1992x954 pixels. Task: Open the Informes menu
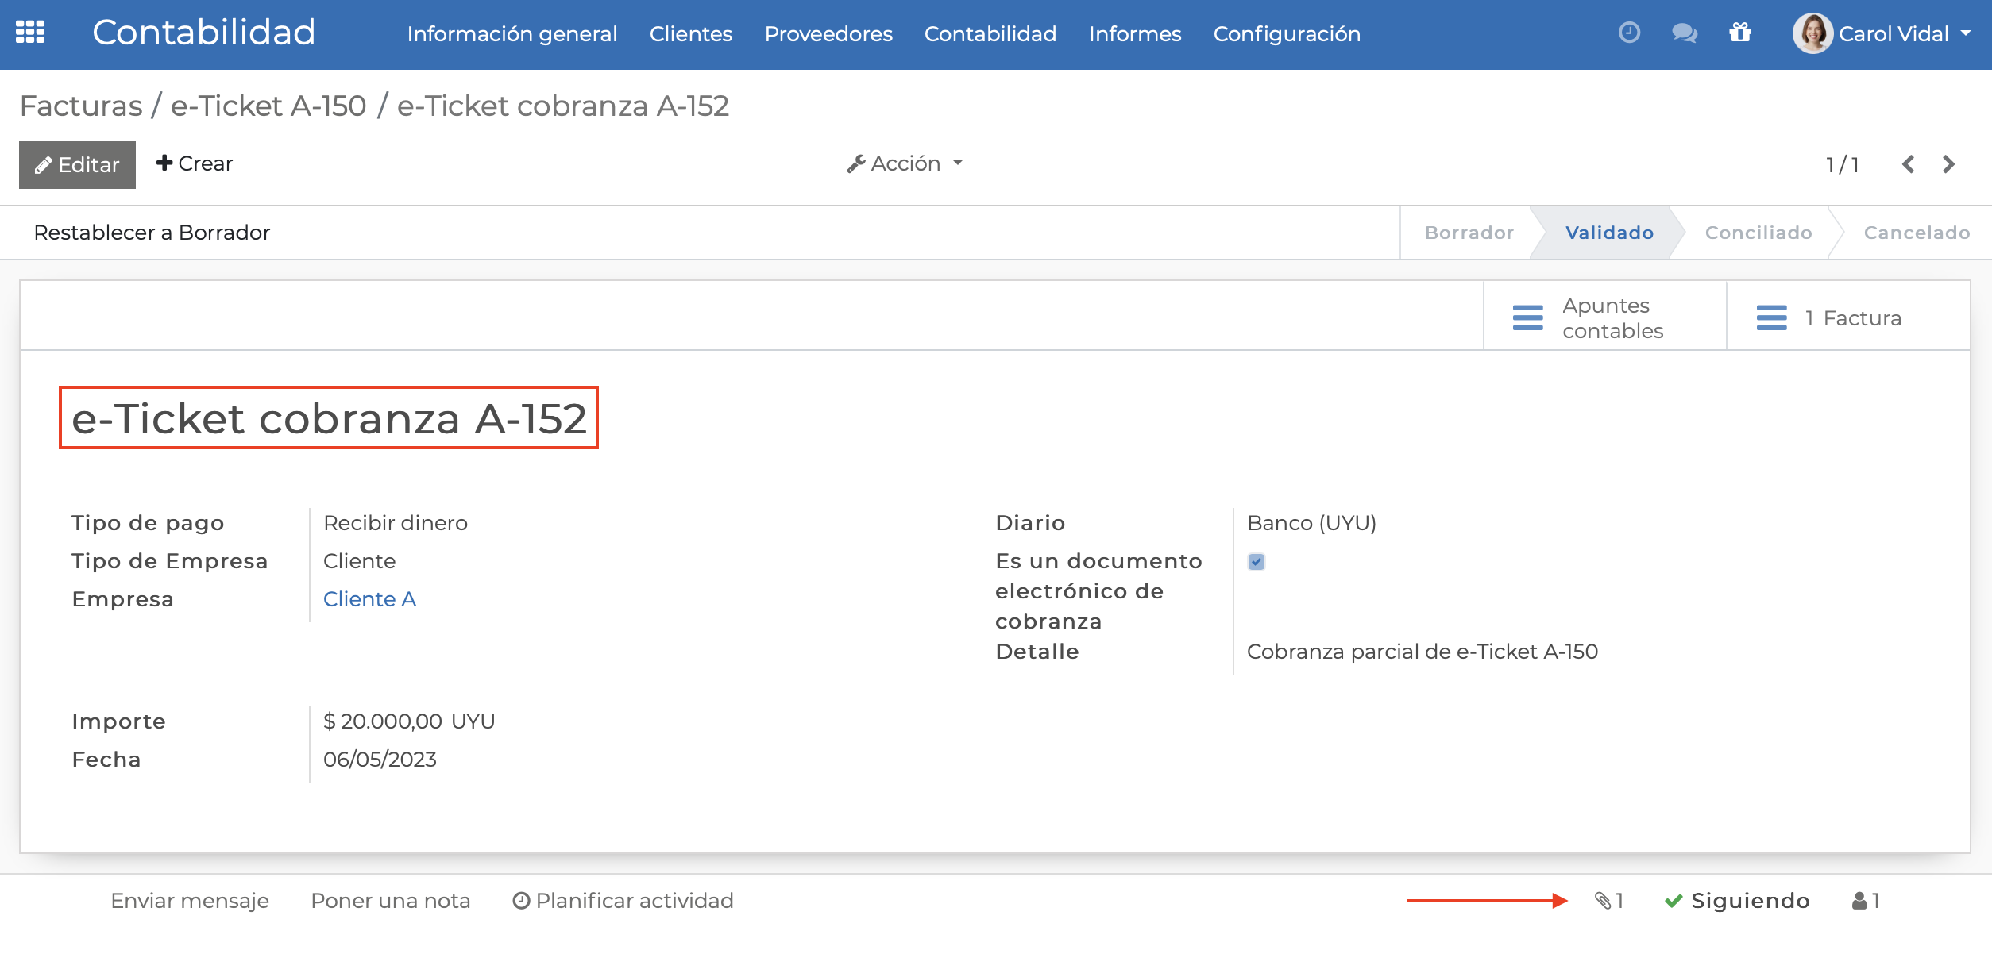tap(1135, 33)
